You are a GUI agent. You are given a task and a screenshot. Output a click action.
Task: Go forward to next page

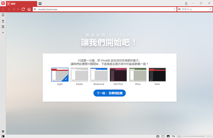(9, 9)
